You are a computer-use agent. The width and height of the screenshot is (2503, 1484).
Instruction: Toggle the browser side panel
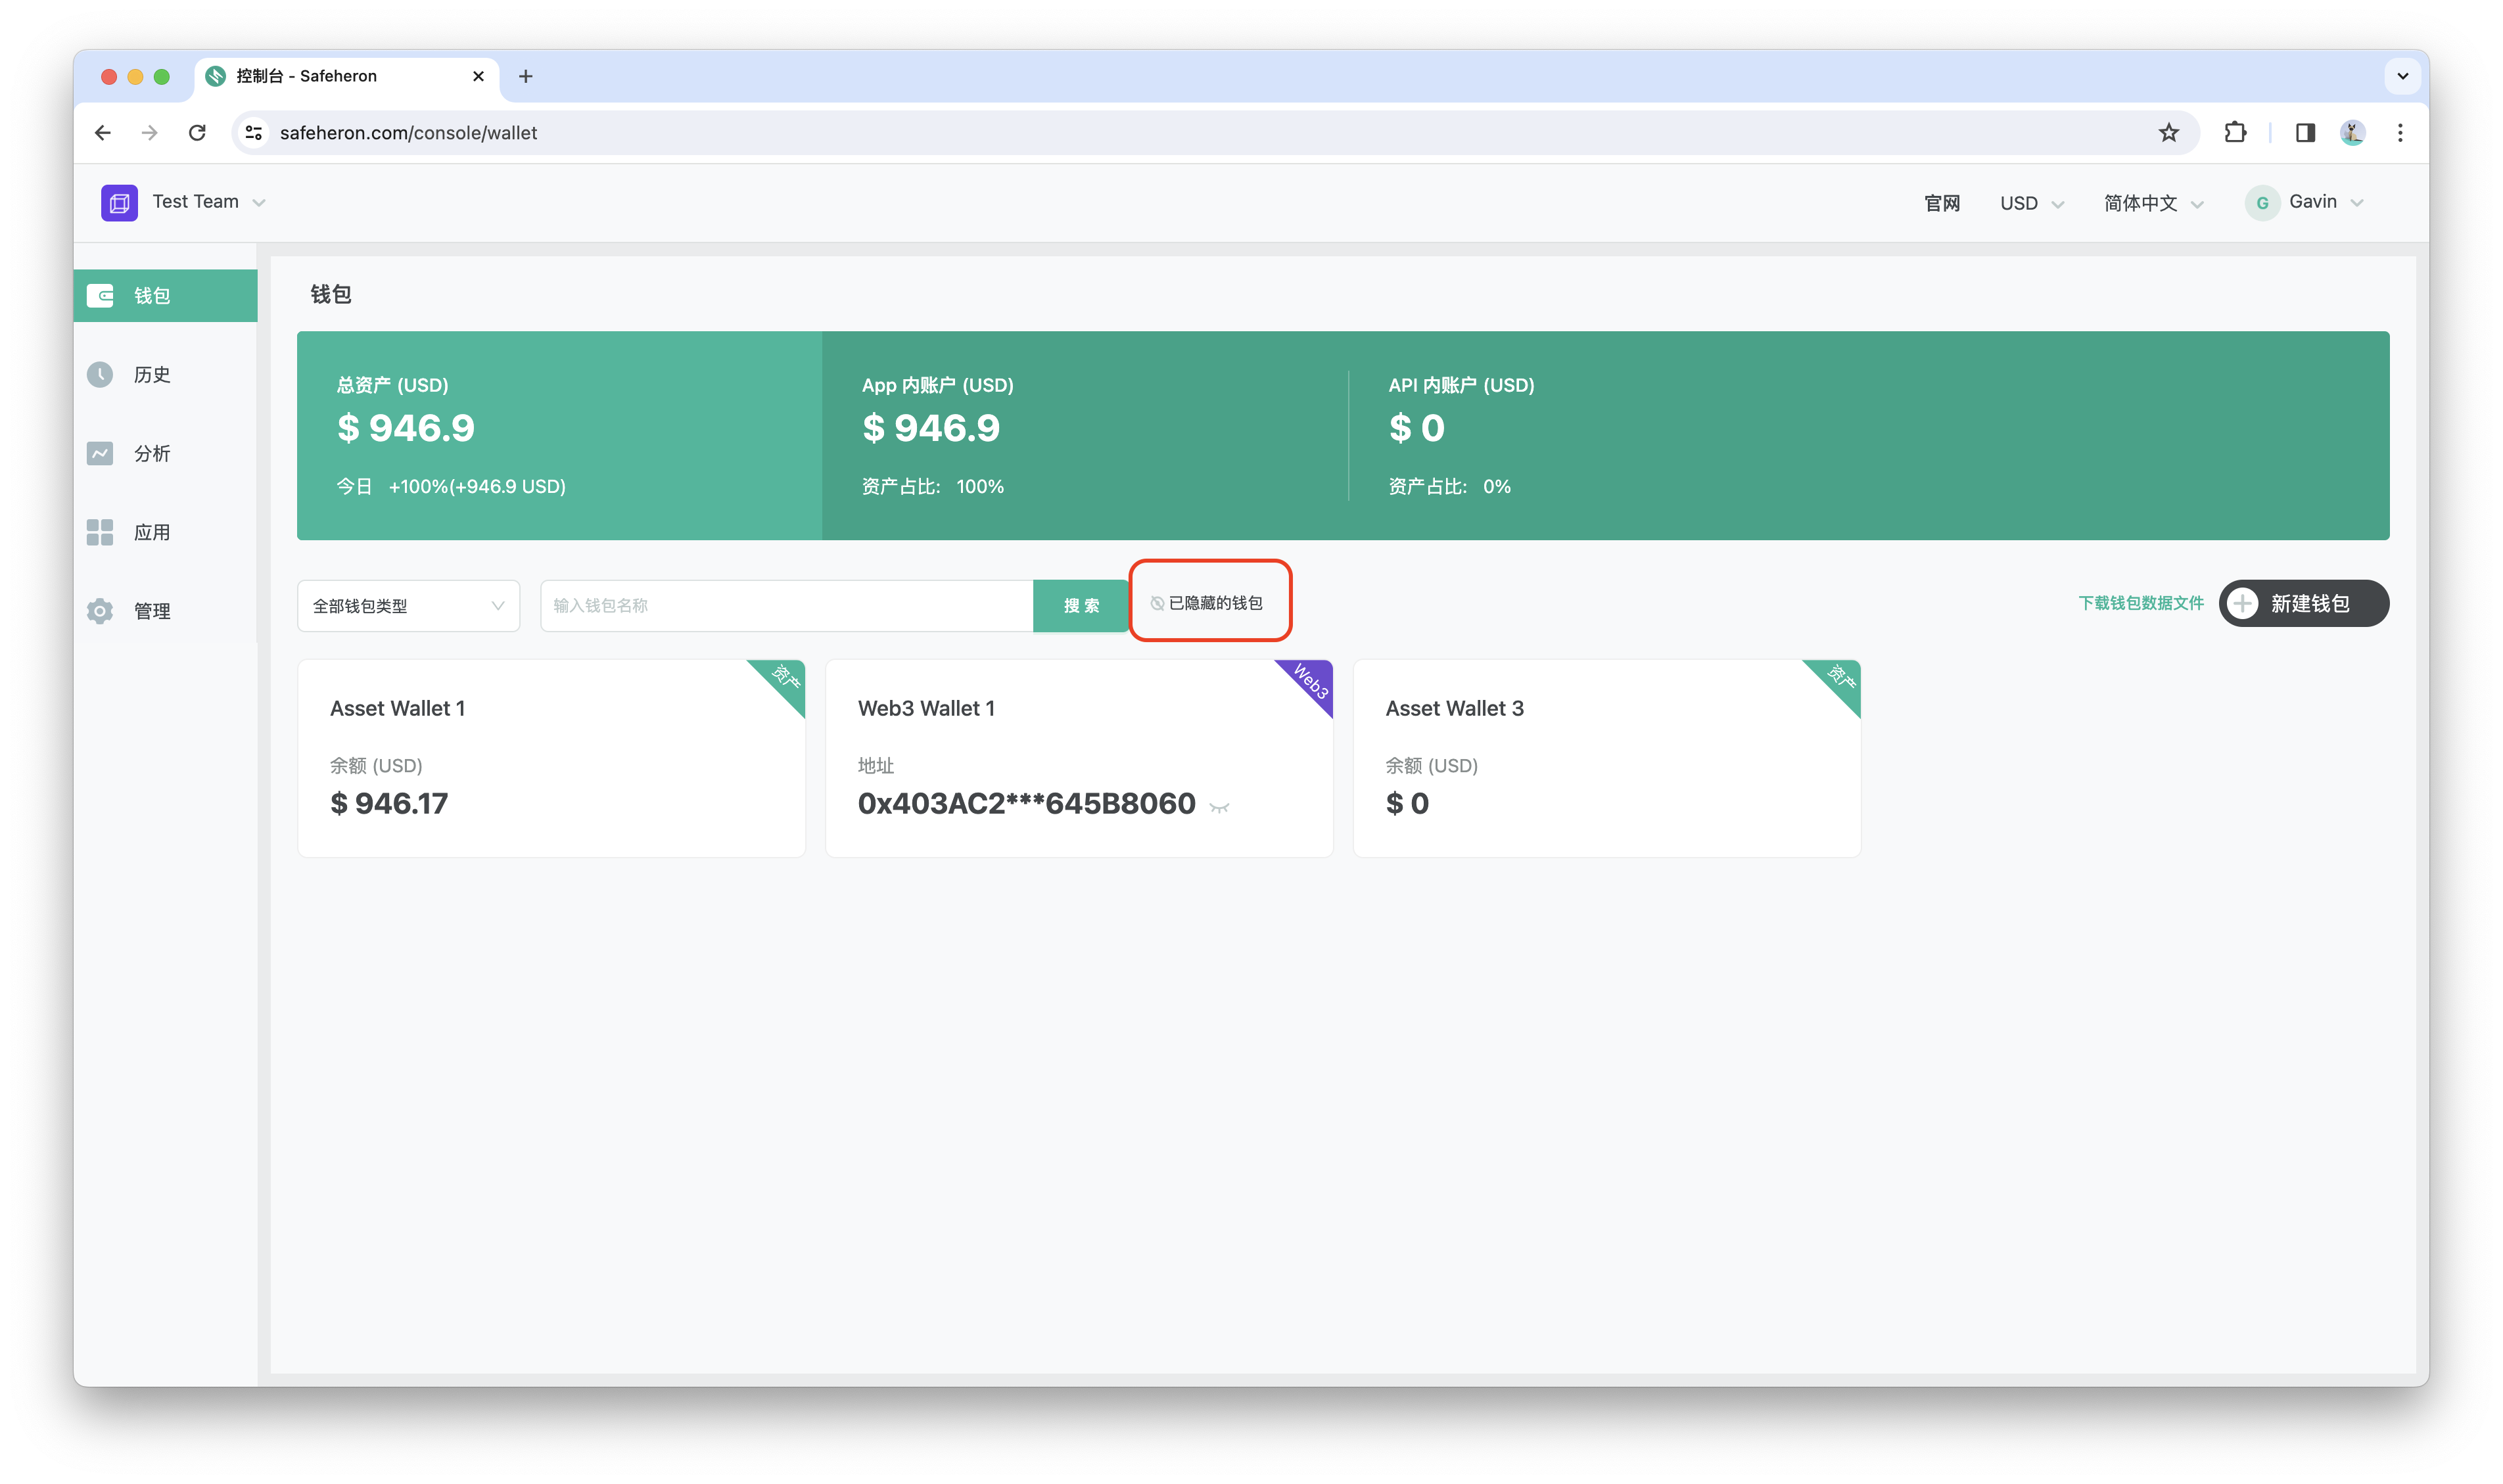point(2305,133)
